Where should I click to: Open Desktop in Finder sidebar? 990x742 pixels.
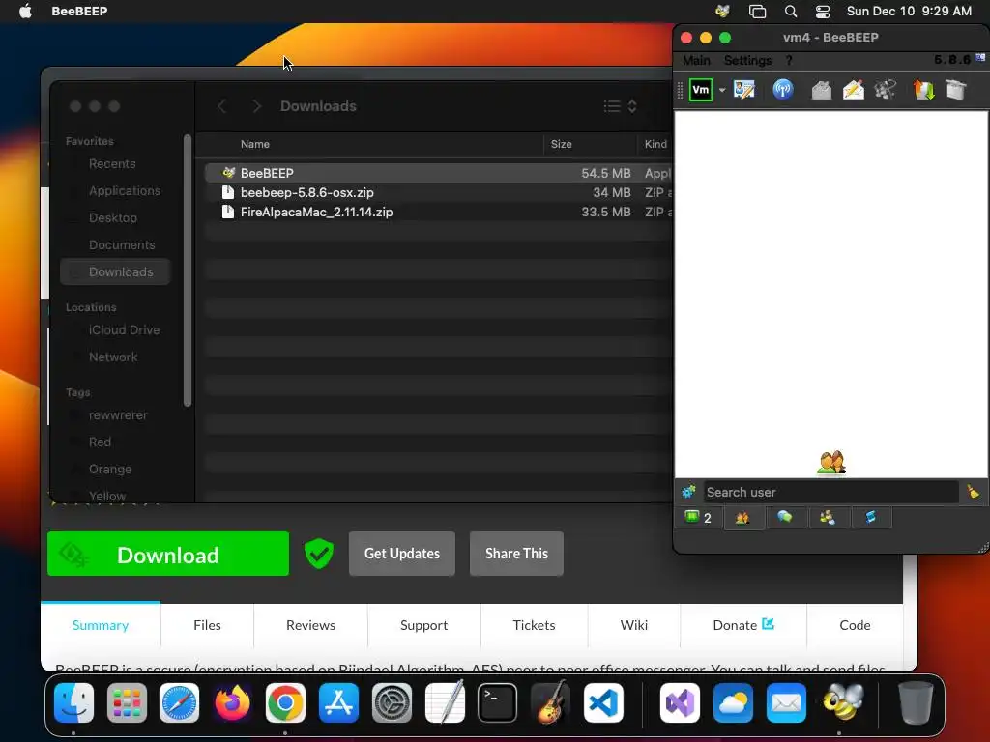(112, 217)
